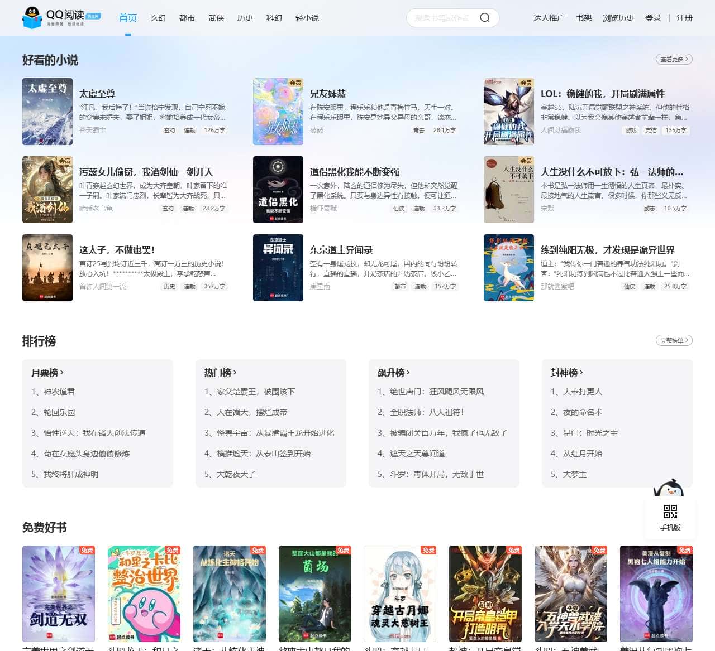This screenshot has width=715, height=651.
Task: Open the 科幻 category tab
Action: click(274, 18)
